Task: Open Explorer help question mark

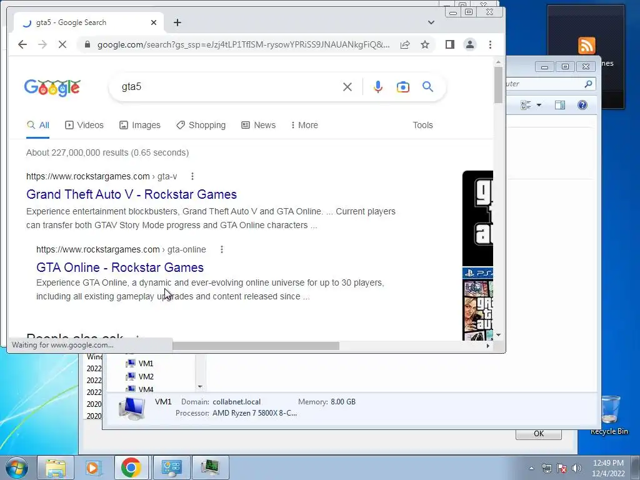Action: pyautogui.click(x=582, y=105)
